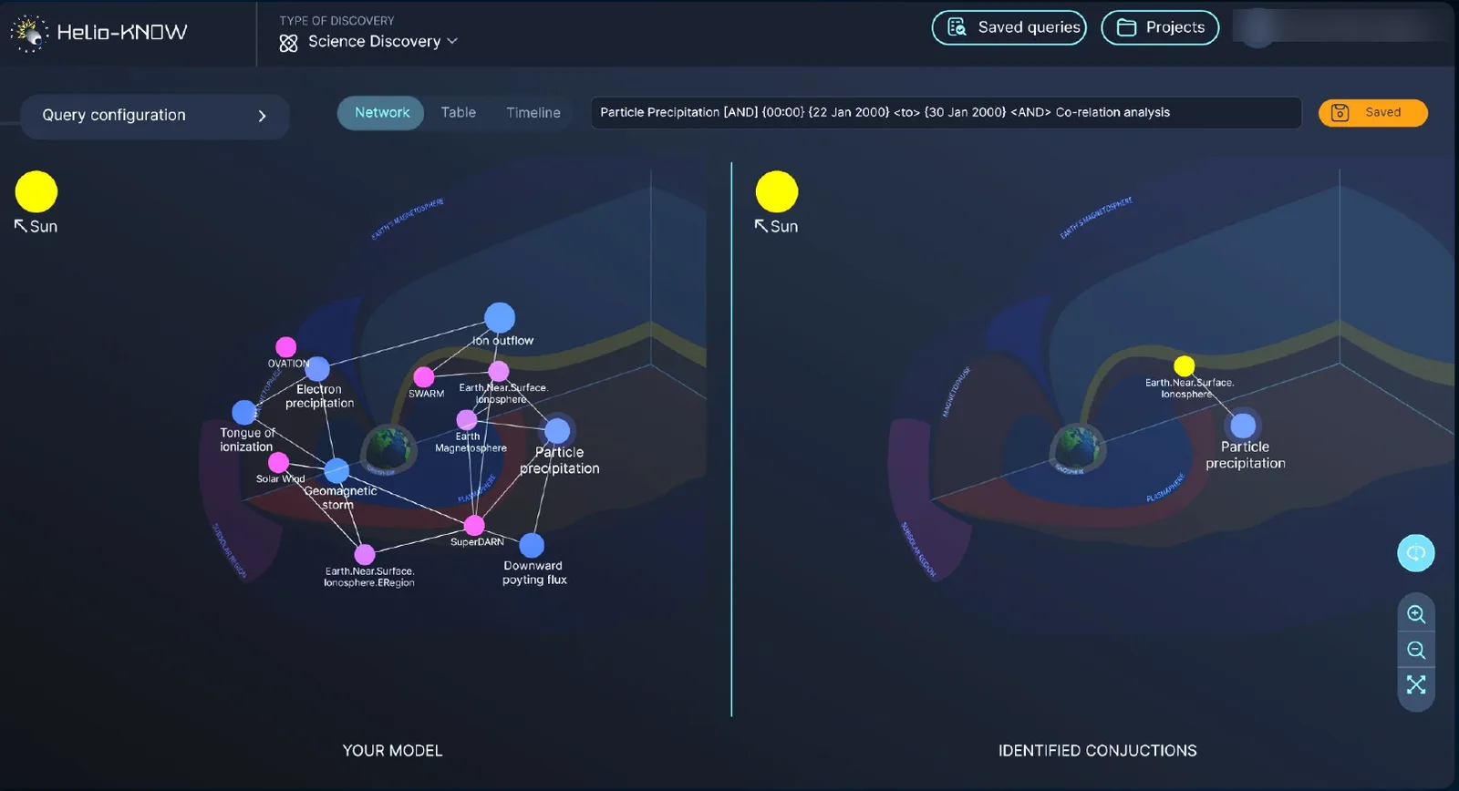Click the Sun in Identified Conjunctions panel
This screenshot has width=1459, height=791.
pyautogui.click(x=777, y=191)
